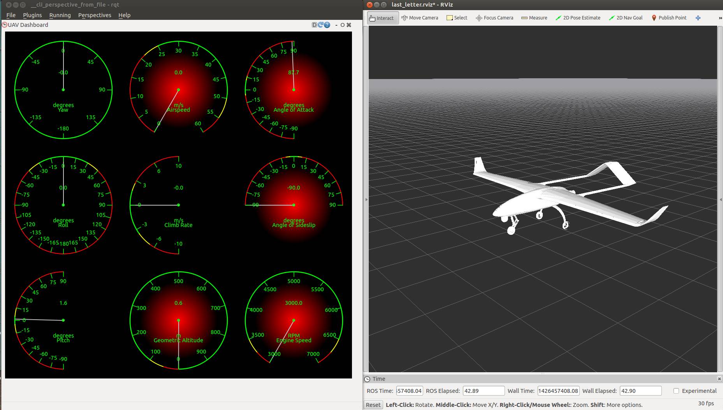Select the 2D Nav Goal tool
723x410 pixels.
(x=626, y=18)
